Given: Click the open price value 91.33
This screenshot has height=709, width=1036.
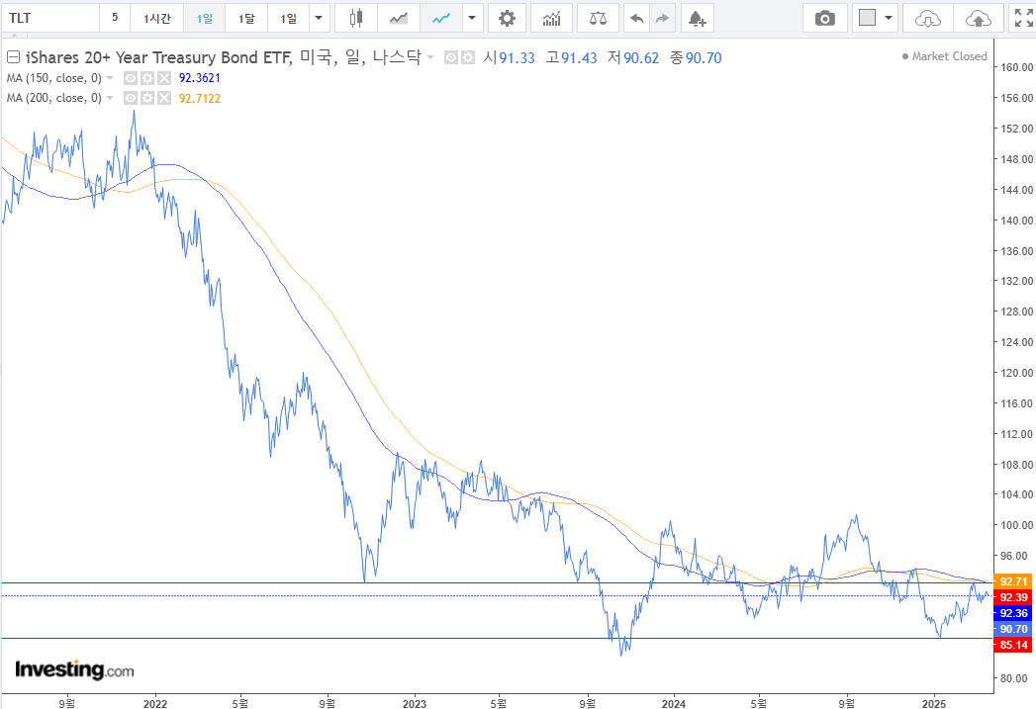Looking at the screenshot, I should tap(517, 58).
